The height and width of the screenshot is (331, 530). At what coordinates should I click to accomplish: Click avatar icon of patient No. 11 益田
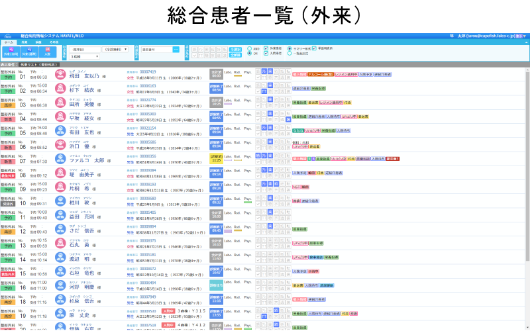[60, 215]
